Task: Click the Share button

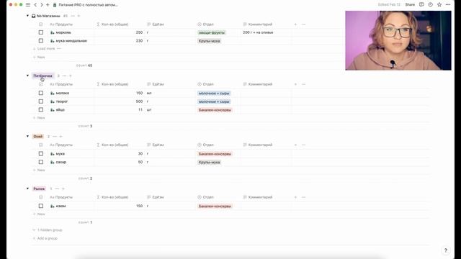Action: [x=410, y=5]
